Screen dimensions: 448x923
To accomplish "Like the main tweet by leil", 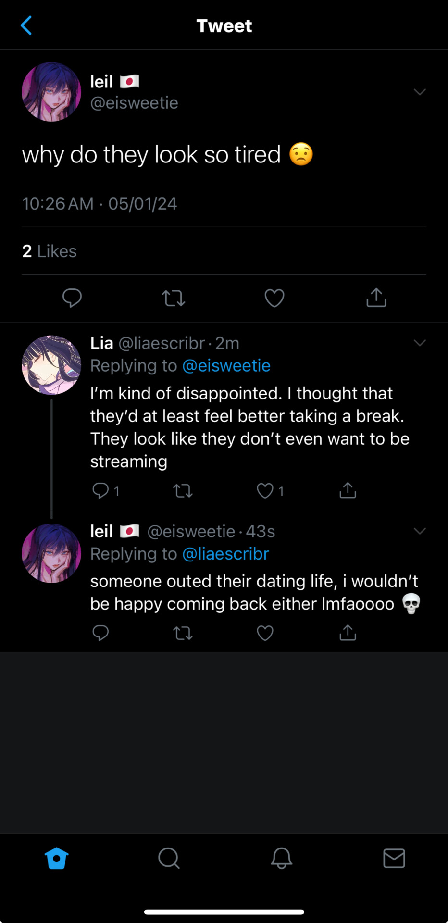I will 274,298.
